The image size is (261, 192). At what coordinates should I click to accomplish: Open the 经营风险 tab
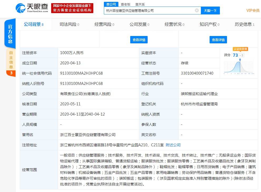pos(104,24)
